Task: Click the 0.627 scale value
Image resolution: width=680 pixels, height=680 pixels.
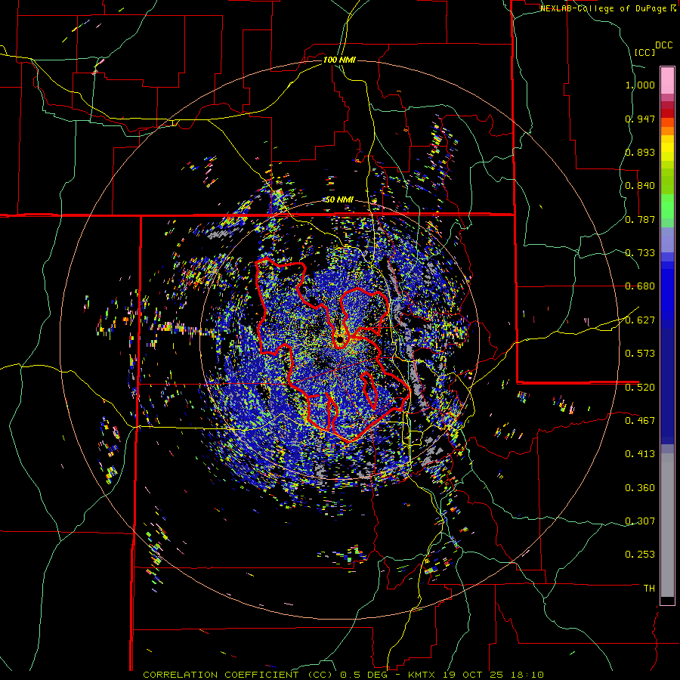Action: coord(640,320)
